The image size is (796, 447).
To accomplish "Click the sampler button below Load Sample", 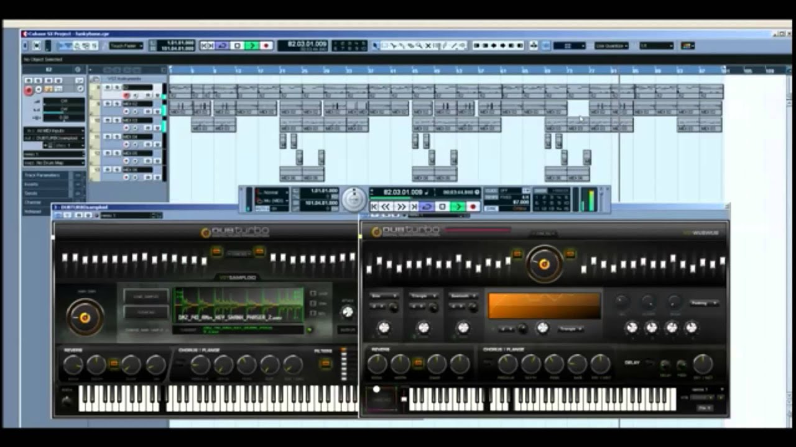I will coord(146,312).
